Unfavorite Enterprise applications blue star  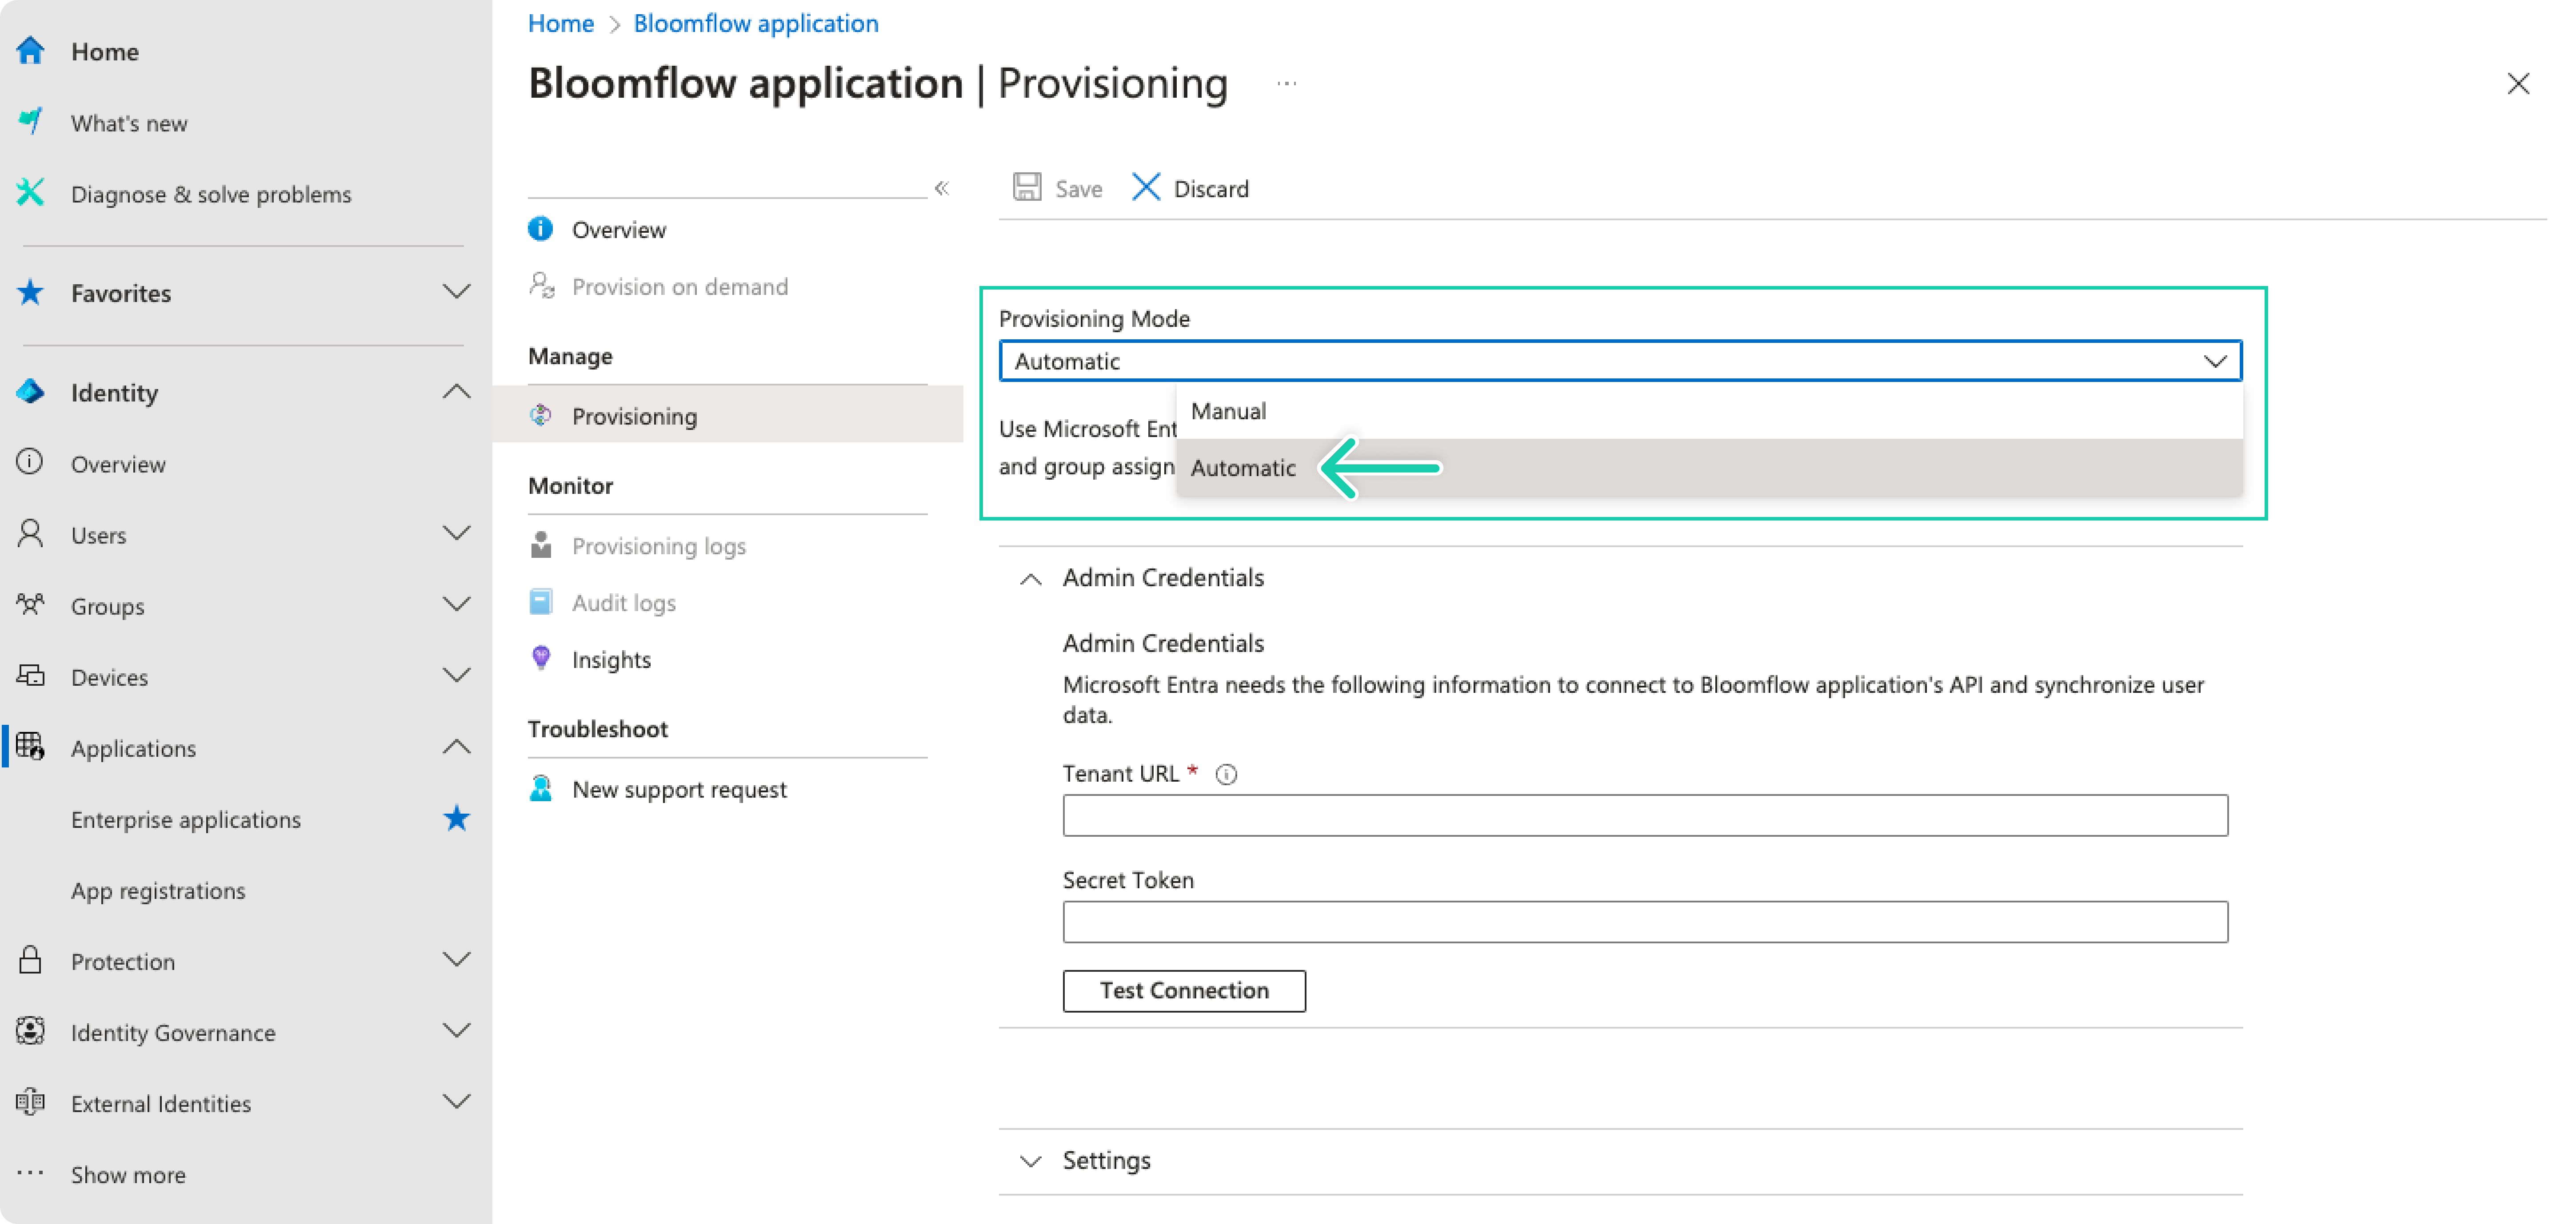(x=456, y=818)
